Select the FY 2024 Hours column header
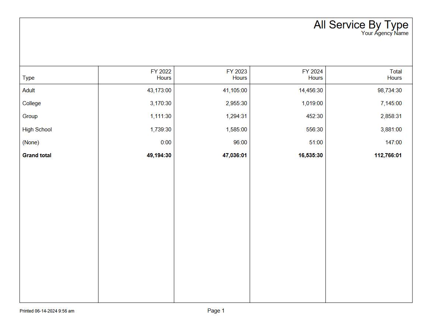Screen dimensions: 432x331 coord(312,75)
